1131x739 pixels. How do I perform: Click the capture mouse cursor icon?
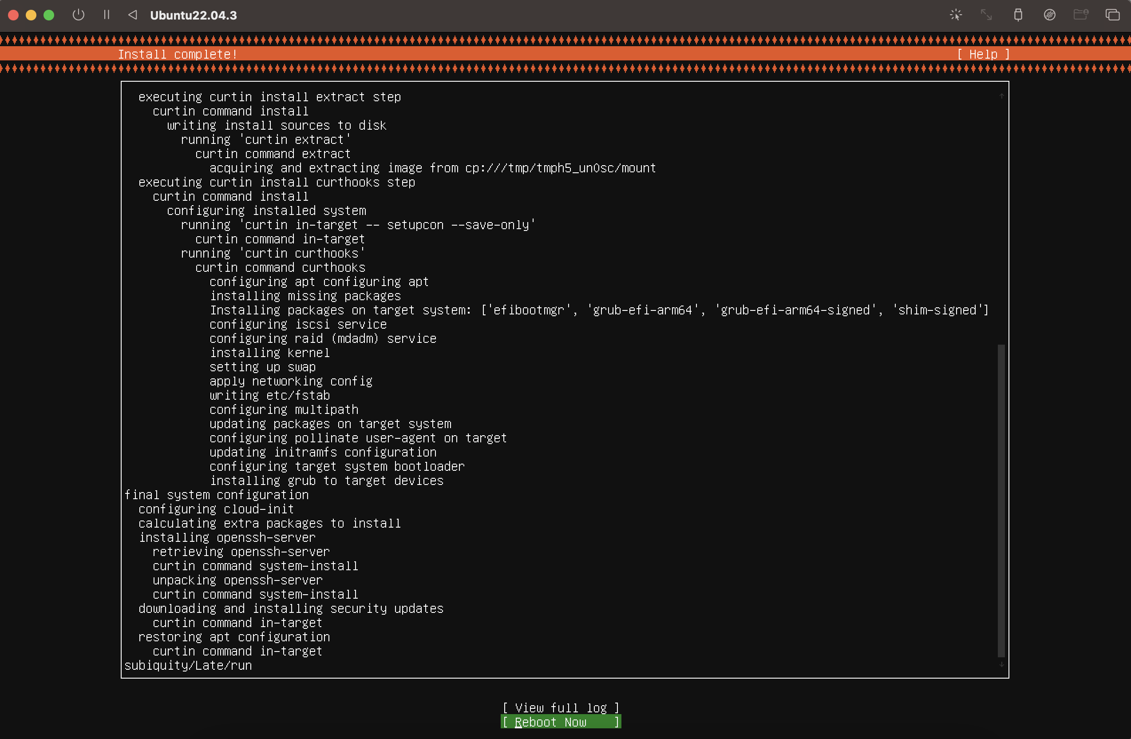point(956,15)
